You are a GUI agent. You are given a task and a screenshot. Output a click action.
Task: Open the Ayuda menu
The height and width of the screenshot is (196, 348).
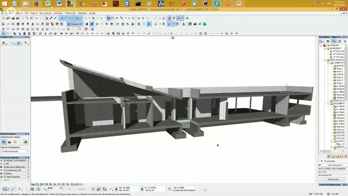tap(92, 13)
